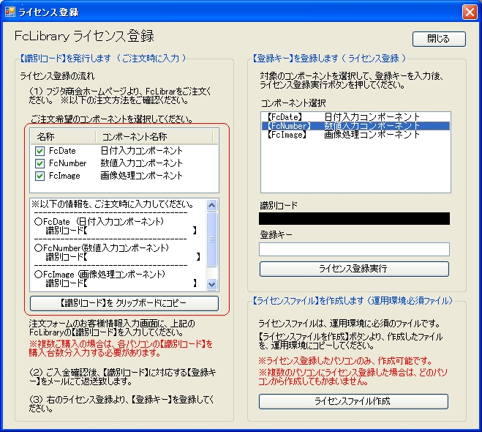This screenshot has height=432, width=482.
Task: Click the 名称 column header
Action: (x=64, y=136)
